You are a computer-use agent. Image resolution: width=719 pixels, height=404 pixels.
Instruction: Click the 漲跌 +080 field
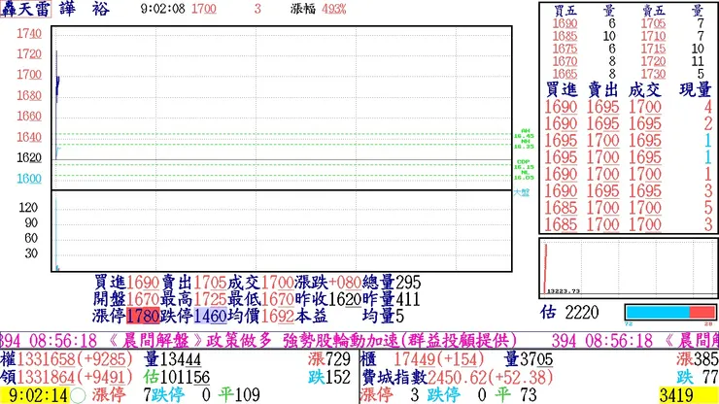327,282
